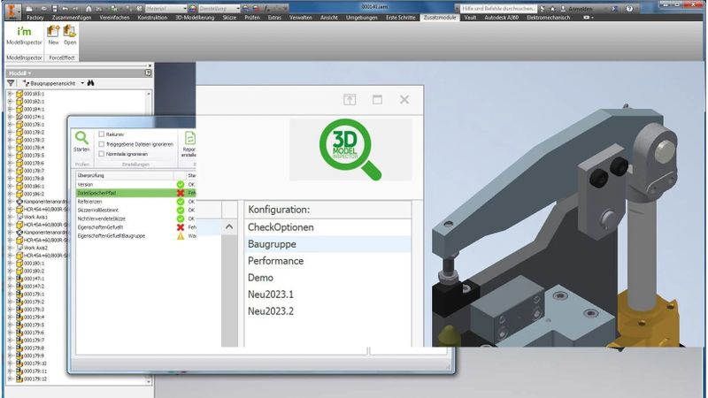Click the binoculars search icon in model browser

[x=91, y=83]
